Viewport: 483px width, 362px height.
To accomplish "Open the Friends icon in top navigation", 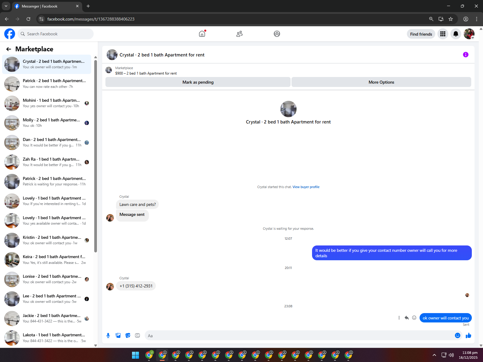I will (x=240, y=34).
